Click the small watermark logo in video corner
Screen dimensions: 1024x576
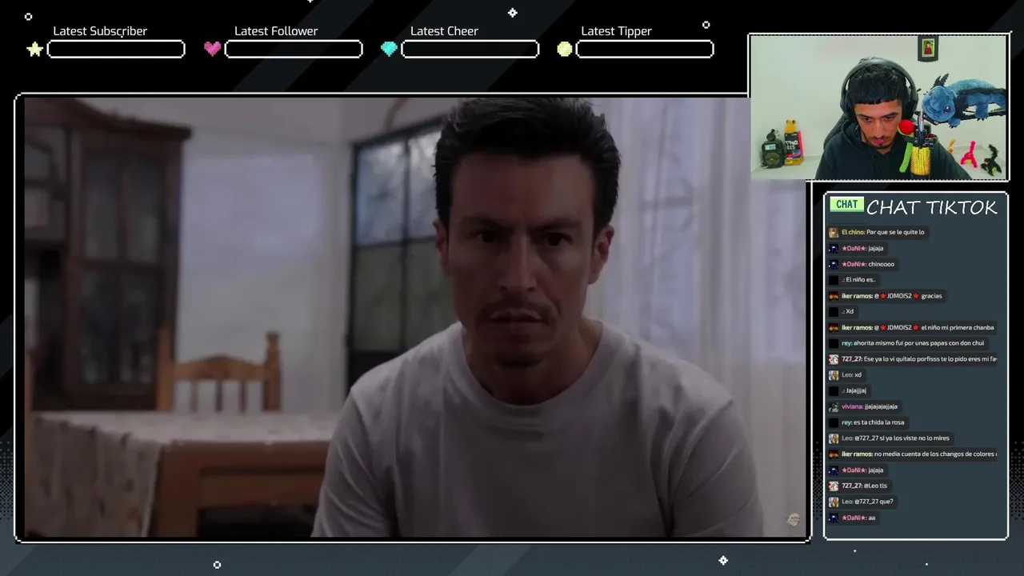pos(793,520)
